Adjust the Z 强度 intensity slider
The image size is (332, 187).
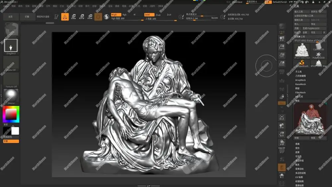coord(161,19)
